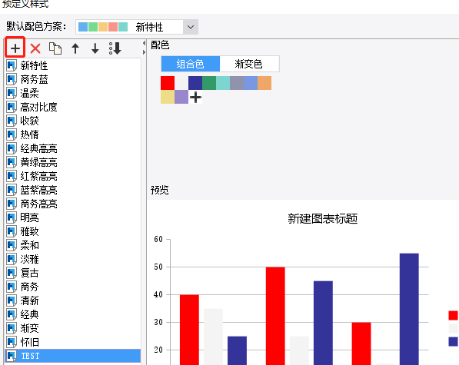Click the icon beside 商务蓝
The image size is (459, 365).
pyautogui.click(x=12, y=79)
